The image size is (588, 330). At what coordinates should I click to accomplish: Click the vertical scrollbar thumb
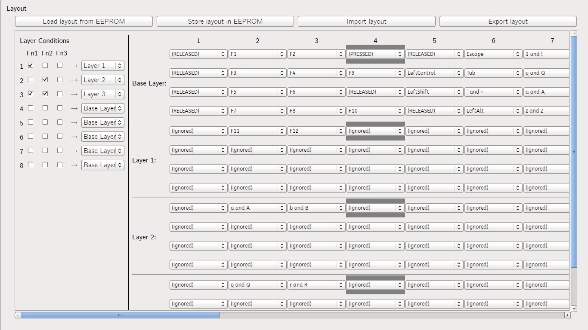click(574, 151)
